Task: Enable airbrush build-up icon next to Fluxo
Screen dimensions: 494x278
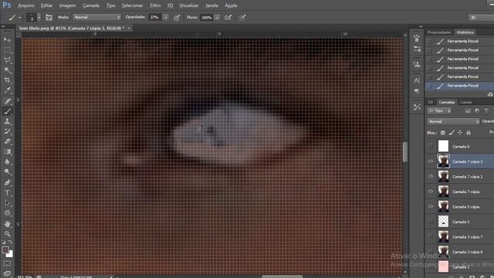Action: [228, 17]
